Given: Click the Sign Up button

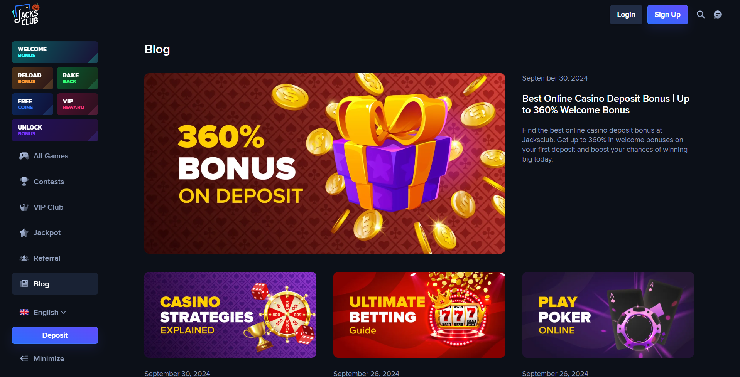Looking at the screenshot, I should [667, 15].
